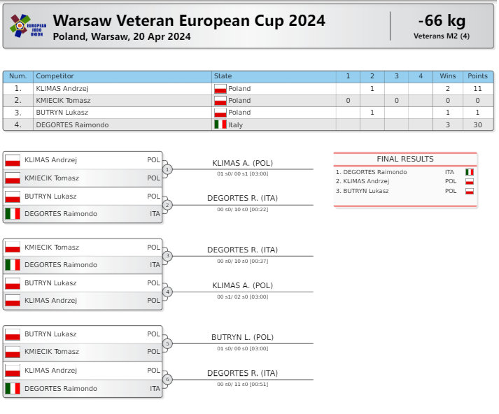Click match 5 winner BUTRYN L. (POL)

click(242, 337)
